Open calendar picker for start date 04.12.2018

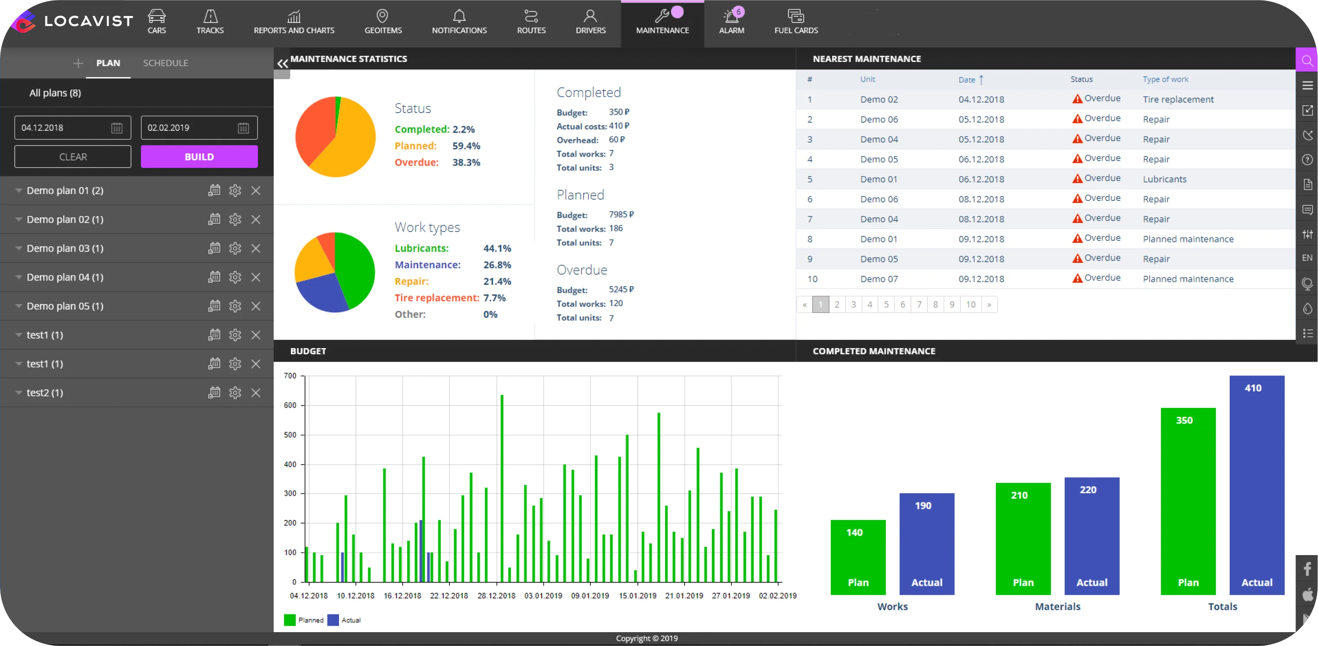pos(116,128)
